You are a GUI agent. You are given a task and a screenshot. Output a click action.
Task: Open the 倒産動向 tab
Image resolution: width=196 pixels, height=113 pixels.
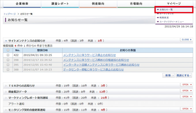coord(98,4)
